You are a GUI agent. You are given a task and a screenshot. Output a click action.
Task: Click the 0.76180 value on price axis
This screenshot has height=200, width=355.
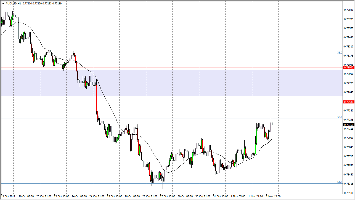click(349, 193)
